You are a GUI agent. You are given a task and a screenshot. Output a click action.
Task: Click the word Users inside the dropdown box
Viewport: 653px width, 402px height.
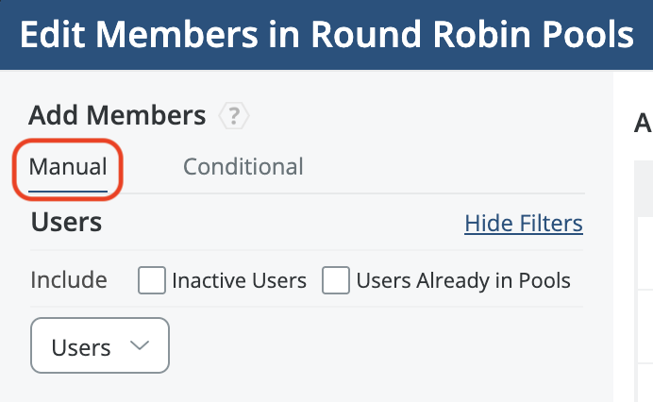click(81, 347)
